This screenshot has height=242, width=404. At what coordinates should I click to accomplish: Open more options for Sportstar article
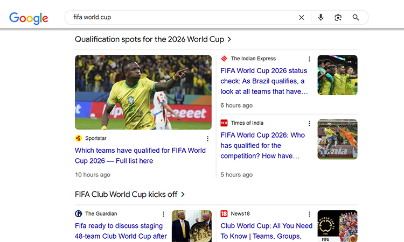[x=208, y=139]
